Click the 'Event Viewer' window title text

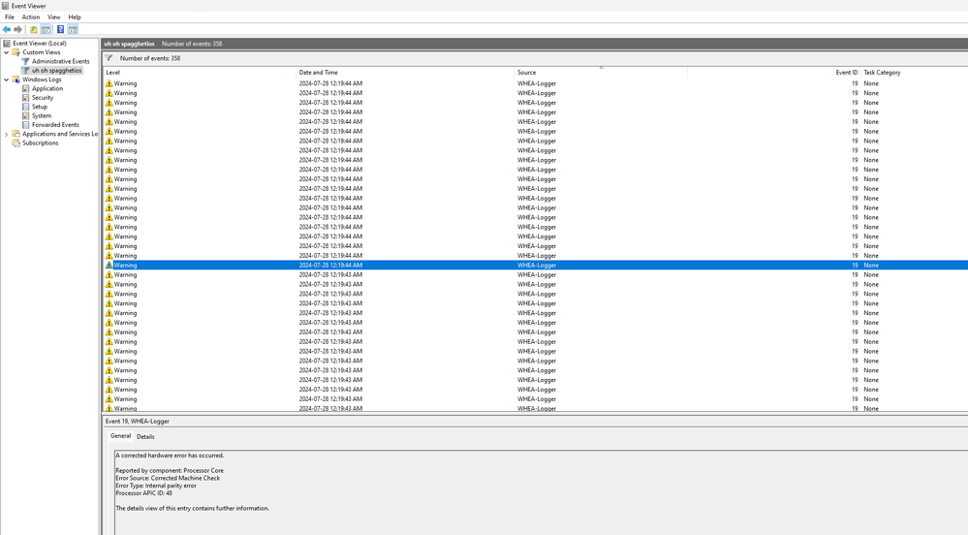[x=28, y=6]
